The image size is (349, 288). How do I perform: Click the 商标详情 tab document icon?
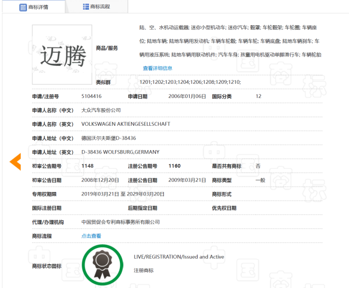pyautogui.click(x=23, y=8)
